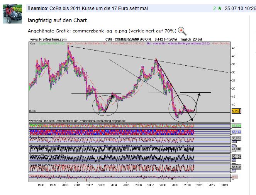
Task: Click the 'www.ProRealTime.com' label on chart
Action: (48, 39)
